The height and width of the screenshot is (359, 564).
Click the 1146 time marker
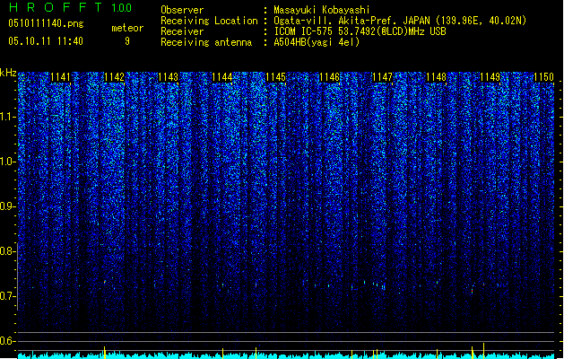tap(329, 77)
